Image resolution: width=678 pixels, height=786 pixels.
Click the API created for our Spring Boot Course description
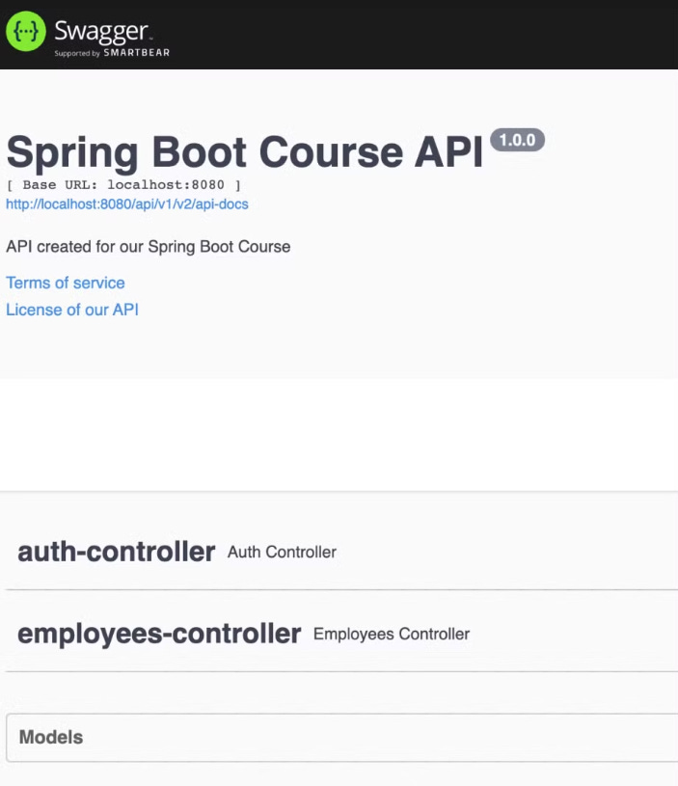[149, 247]
